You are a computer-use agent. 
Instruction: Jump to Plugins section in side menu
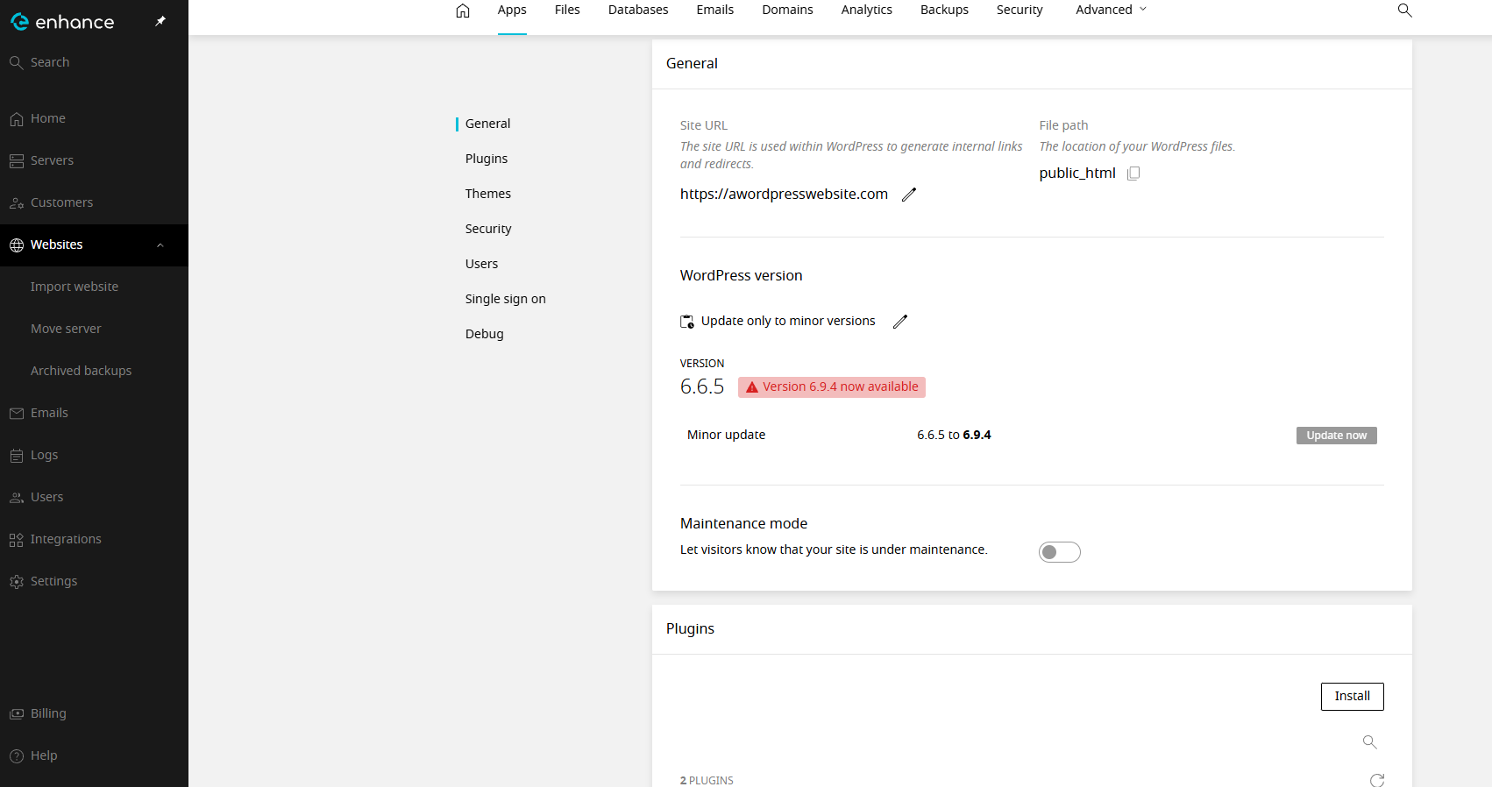(487, 159)
